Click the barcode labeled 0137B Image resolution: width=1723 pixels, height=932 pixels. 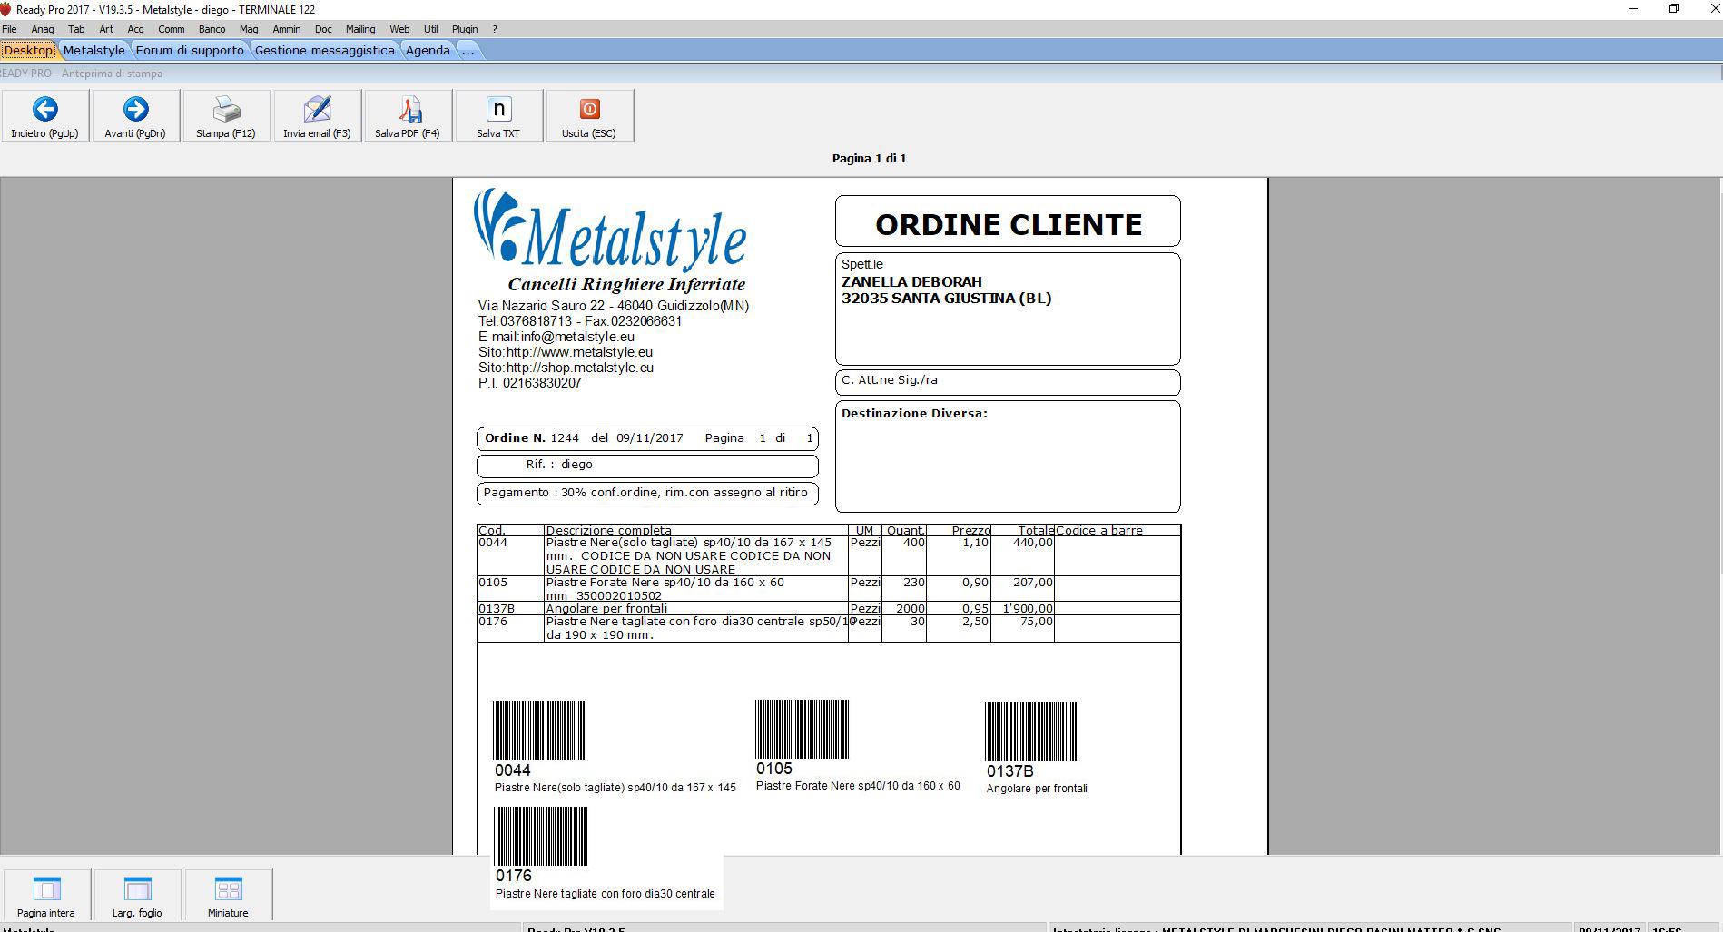[x=1031, y=731]
